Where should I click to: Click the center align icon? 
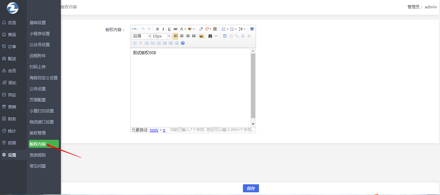click(182, 36)
